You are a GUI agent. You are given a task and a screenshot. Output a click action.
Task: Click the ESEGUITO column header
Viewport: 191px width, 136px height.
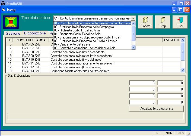(171, 40)
